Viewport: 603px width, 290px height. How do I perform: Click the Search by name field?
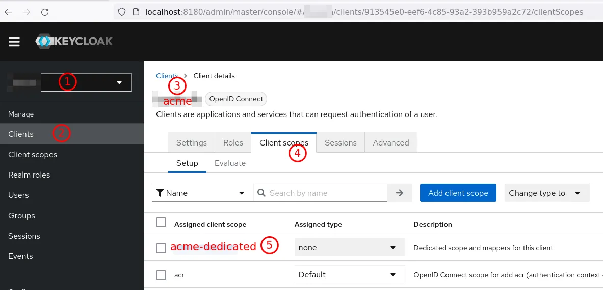[x=326, y=193]
